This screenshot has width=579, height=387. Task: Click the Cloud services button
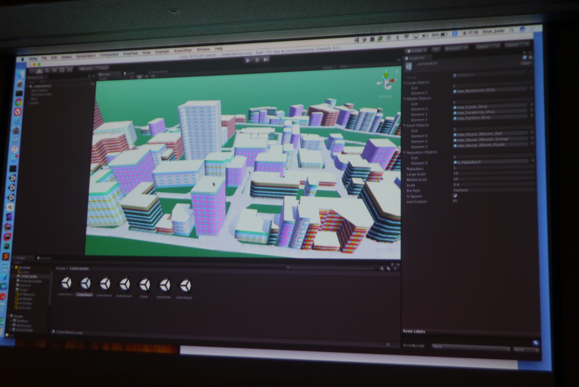point(436,49)
